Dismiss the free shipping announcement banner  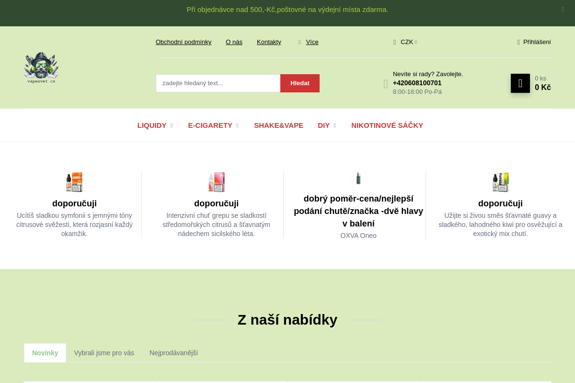(563, 10)
